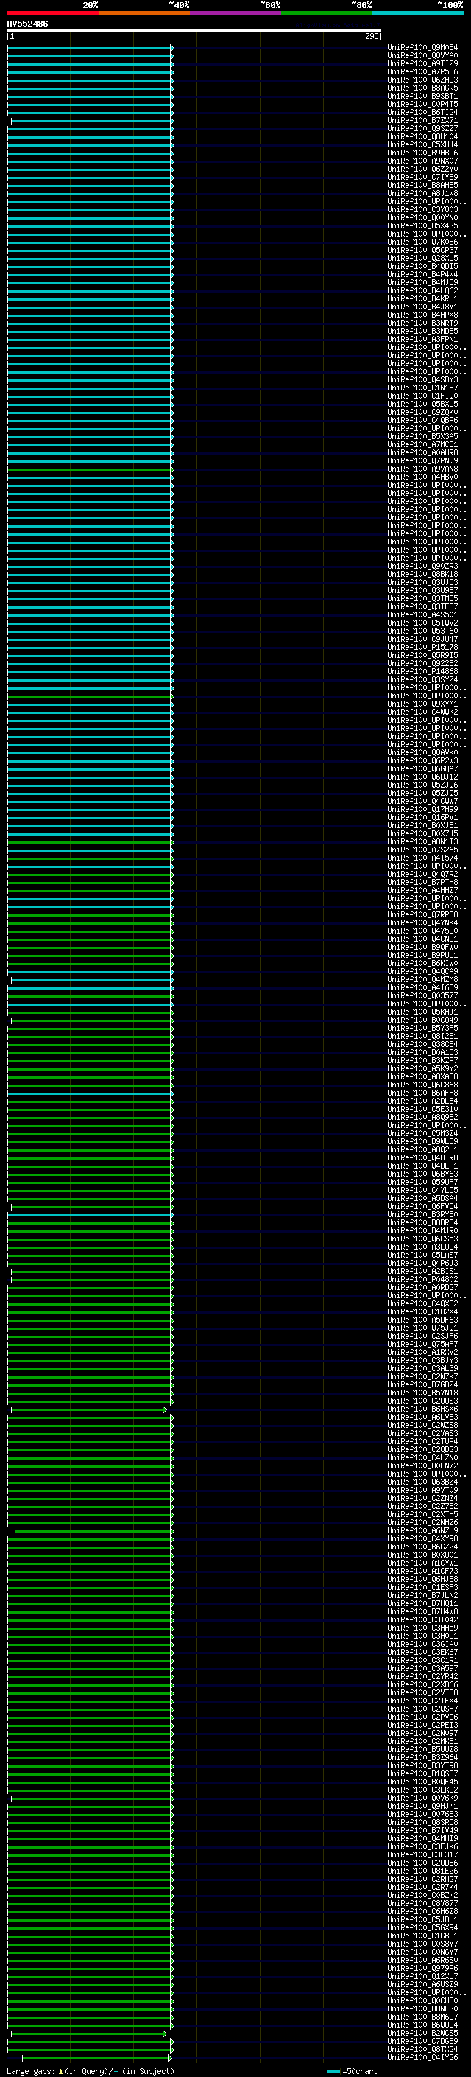
Task: Click the green ~80% identity legend segment
Action: pos(327,13)
